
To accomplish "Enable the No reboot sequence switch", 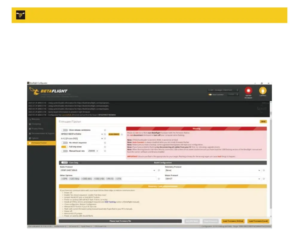I will [x=65, y=143].
